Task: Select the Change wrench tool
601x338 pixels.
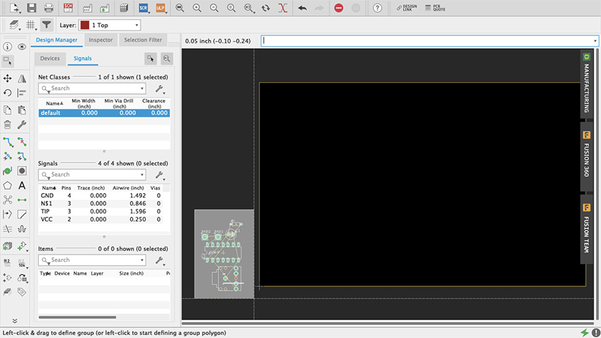Action: pyautogui.click(x=22, y=124)
